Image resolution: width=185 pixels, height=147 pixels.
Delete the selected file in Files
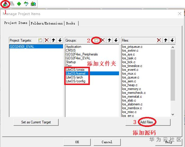coord(159,40)
